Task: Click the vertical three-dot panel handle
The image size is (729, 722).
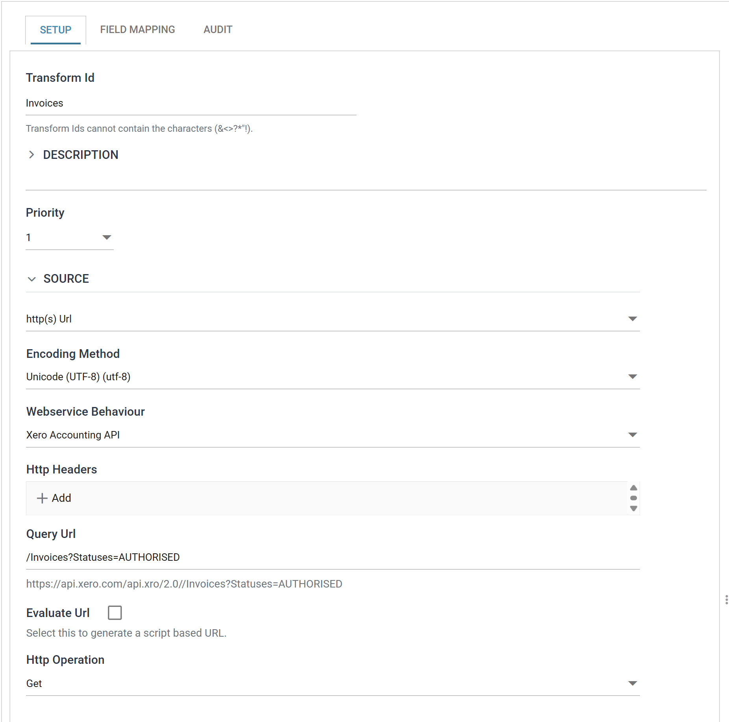Action: click(x=726, y=600)
